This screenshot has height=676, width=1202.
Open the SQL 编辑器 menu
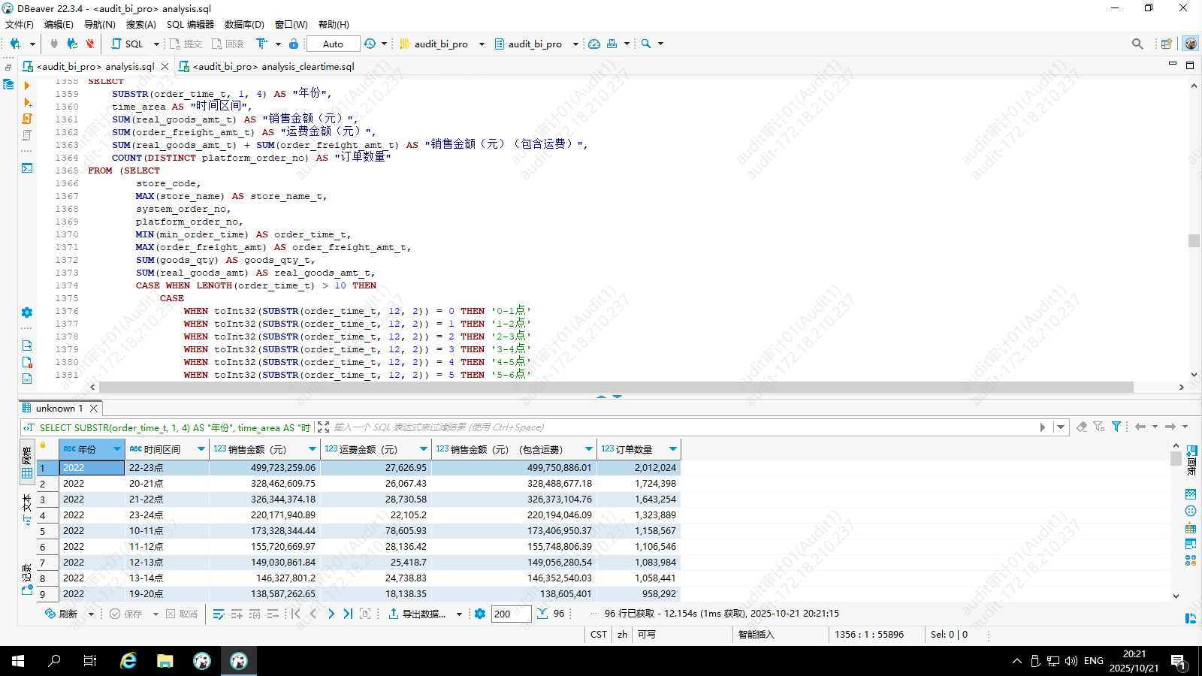(190, 25)
